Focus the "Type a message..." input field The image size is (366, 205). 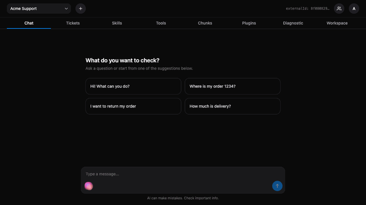pos(183,174)
